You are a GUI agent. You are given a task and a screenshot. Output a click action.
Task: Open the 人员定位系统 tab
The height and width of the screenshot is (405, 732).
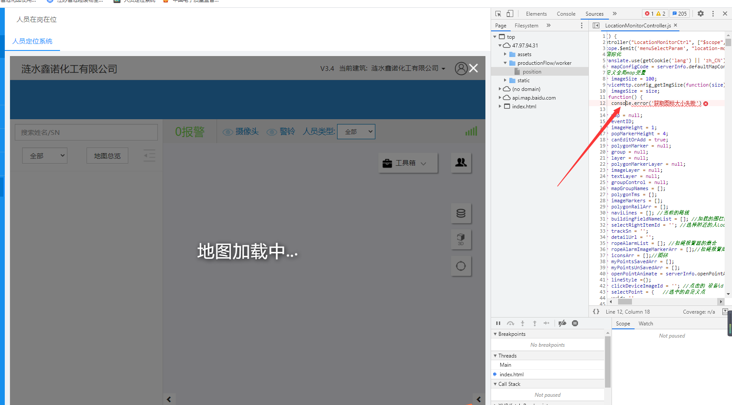(32, 41)
